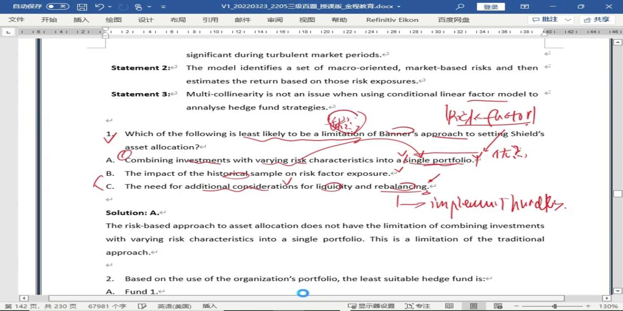Click the 登录 (Sign in) button
This screenshot has height=311, width=623.
pos(491,7)
